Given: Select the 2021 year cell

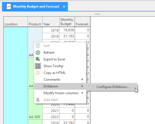Looking at the screenshot, I should [51, 111].
